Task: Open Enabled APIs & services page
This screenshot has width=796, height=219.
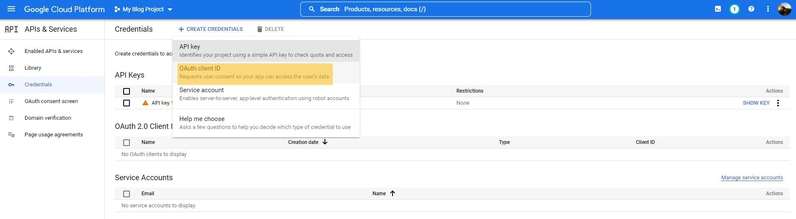Action: coord(53,51)
